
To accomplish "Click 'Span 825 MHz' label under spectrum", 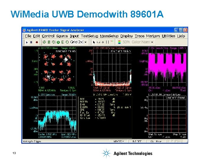I will pos(69,134).
